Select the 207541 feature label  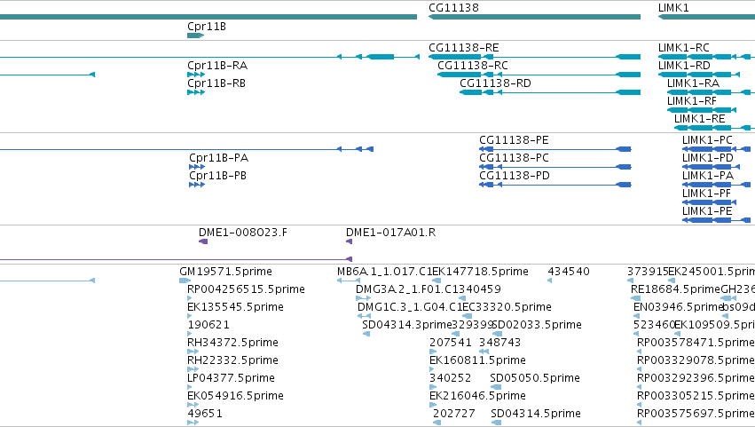coord(450,343)
